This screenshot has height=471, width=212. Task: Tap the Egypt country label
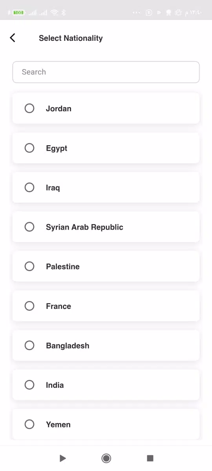(57, 148)
